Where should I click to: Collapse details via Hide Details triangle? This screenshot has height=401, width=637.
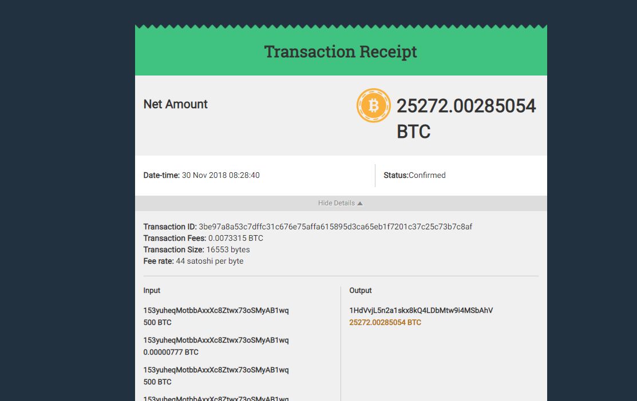coord(360,203)
